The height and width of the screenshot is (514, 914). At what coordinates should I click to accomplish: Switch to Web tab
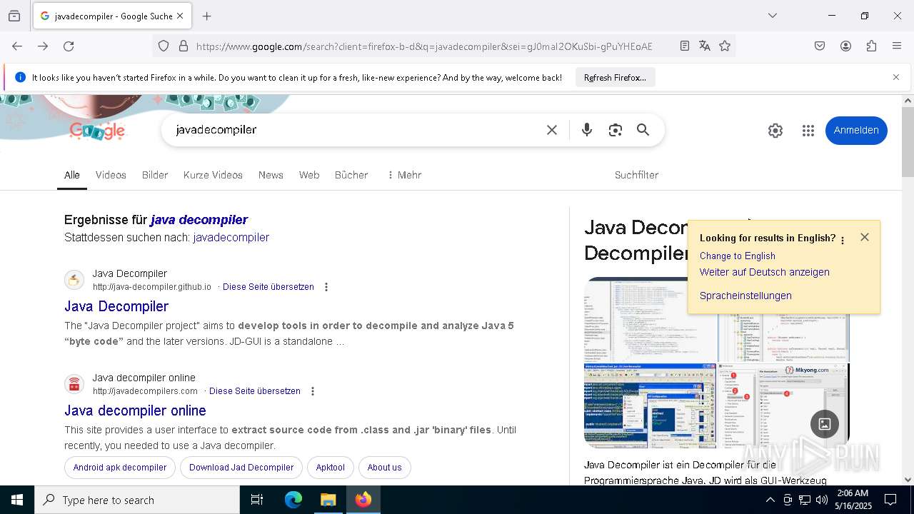[x=309, y=175]
